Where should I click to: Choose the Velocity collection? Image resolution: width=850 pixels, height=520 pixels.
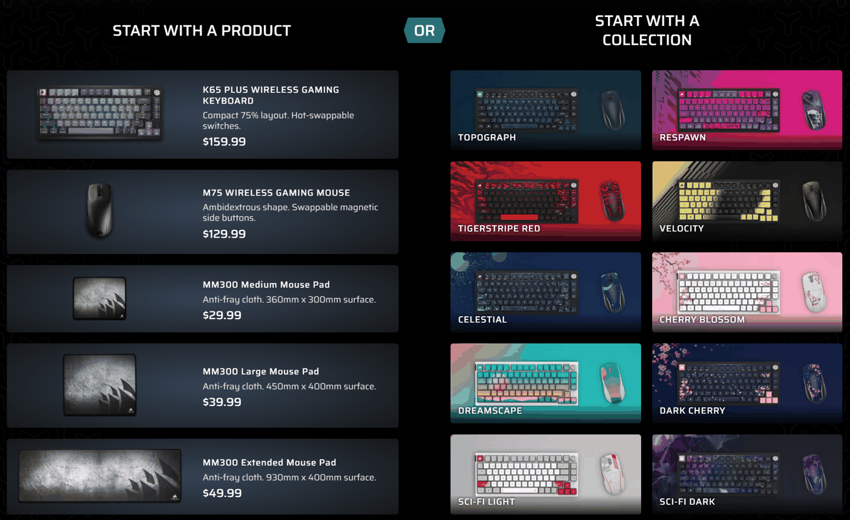point(747,201)
